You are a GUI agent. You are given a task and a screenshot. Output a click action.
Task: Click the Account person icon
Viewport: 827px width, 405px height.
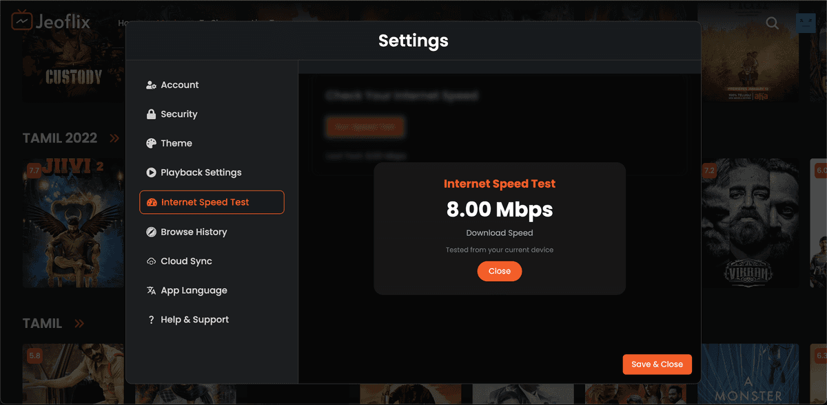[x=150, y=85]
